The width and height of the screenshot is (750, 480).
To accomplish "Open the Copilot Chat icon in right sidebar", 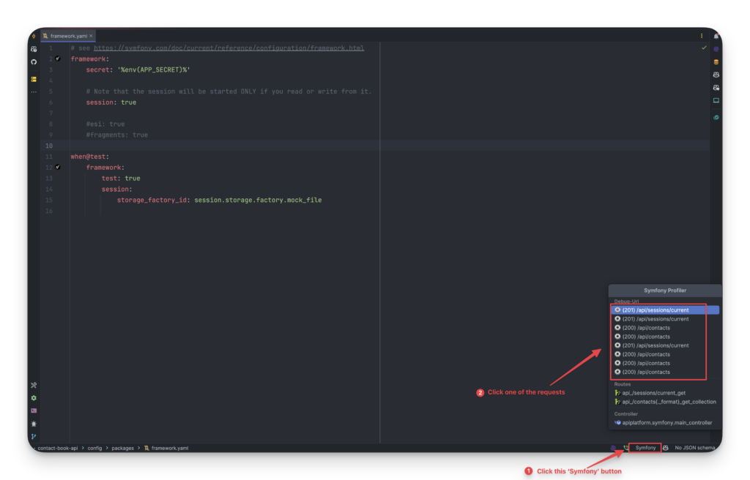I will 716,88.
